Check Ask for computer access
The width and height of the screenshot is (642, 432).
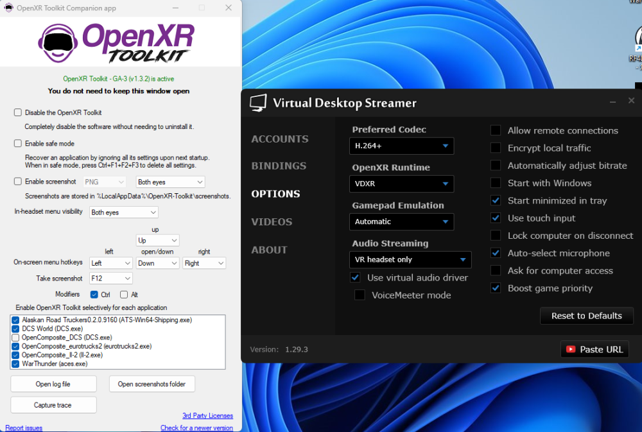click(496, 271)
